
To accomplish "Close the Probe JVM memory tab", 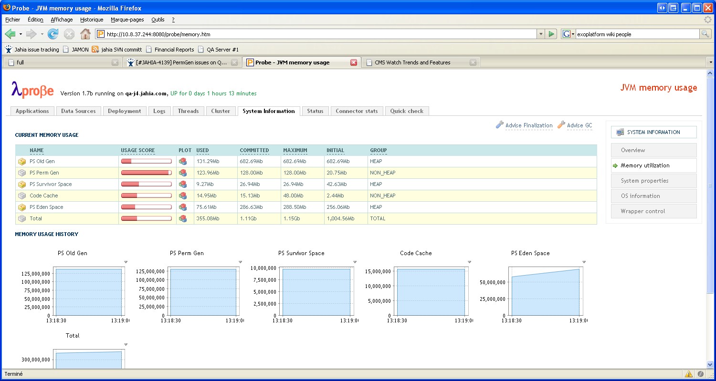I will click(354, 62).
